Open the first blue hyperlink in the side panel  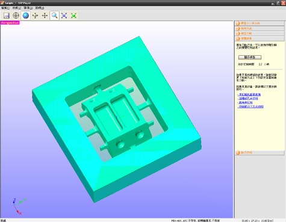pyautogui.click(x=249, y=94)
